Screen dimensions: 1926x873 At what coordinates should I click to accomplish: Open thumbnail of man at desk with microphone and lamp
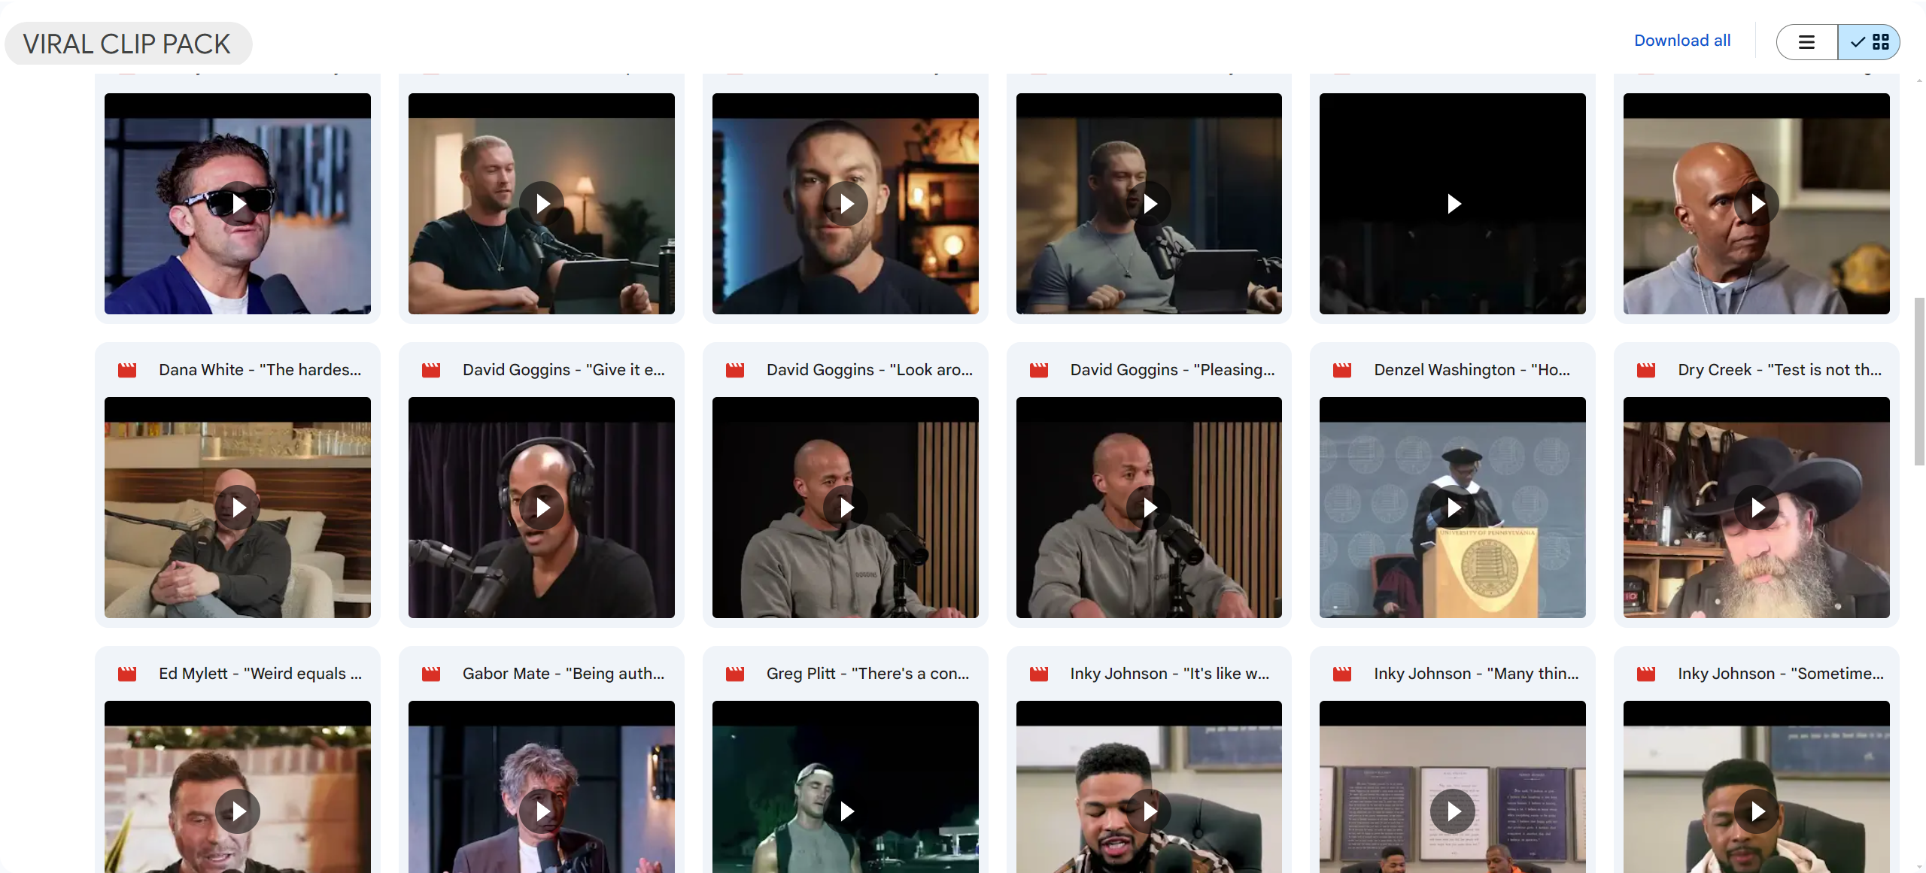542,204
